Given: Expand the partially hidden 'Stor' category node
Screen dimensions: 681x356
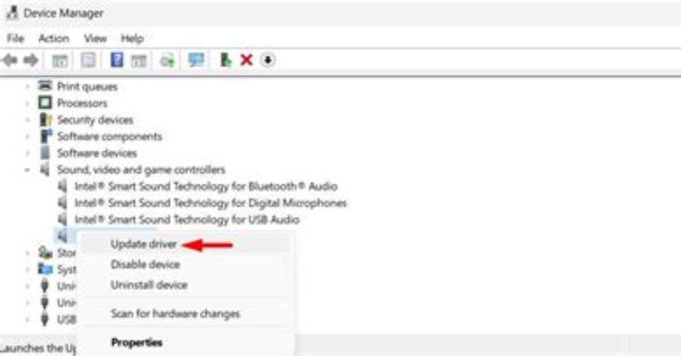Looking at the screenshot, I should click(x=27, y=253).
